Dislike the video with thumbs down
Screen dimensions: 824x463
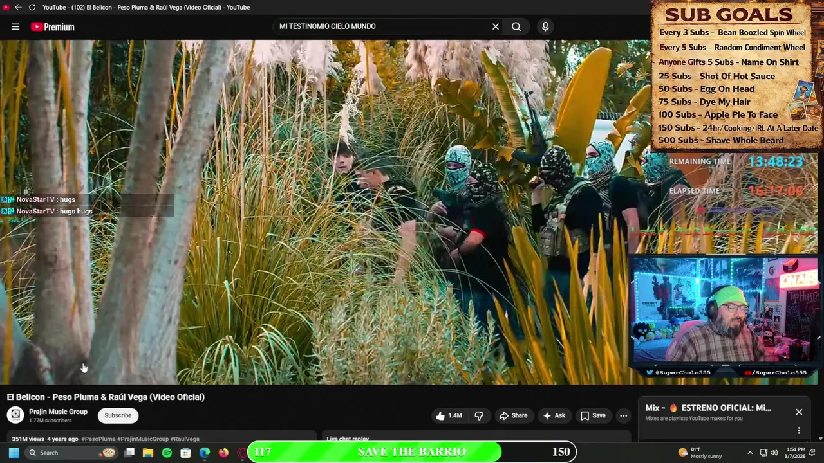(479, 415)
